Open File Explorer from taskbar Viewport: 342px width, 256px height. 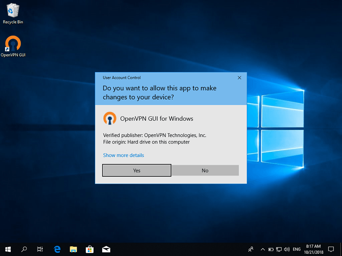(73, 249)
